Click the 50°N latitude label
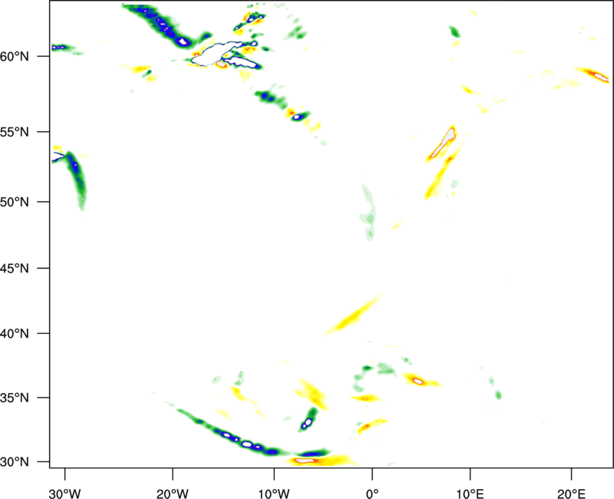This screenshot has height=499, width=614. (x=15, y=202)
